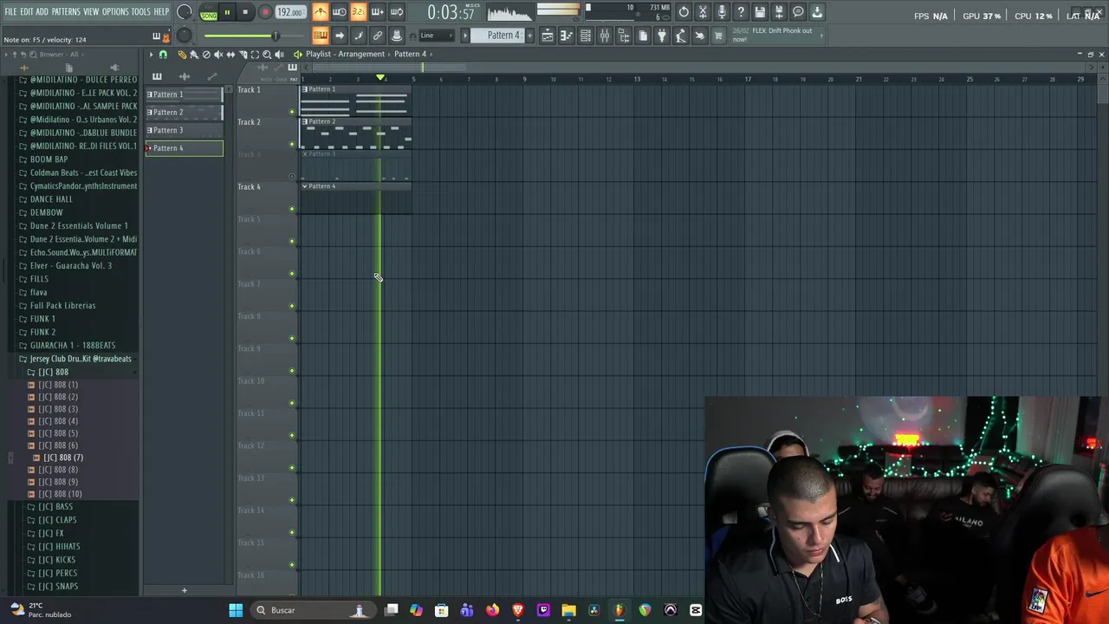The image size is (1109, 624).
Task: Open the TOOLS menu
Action: click(140, 12)
